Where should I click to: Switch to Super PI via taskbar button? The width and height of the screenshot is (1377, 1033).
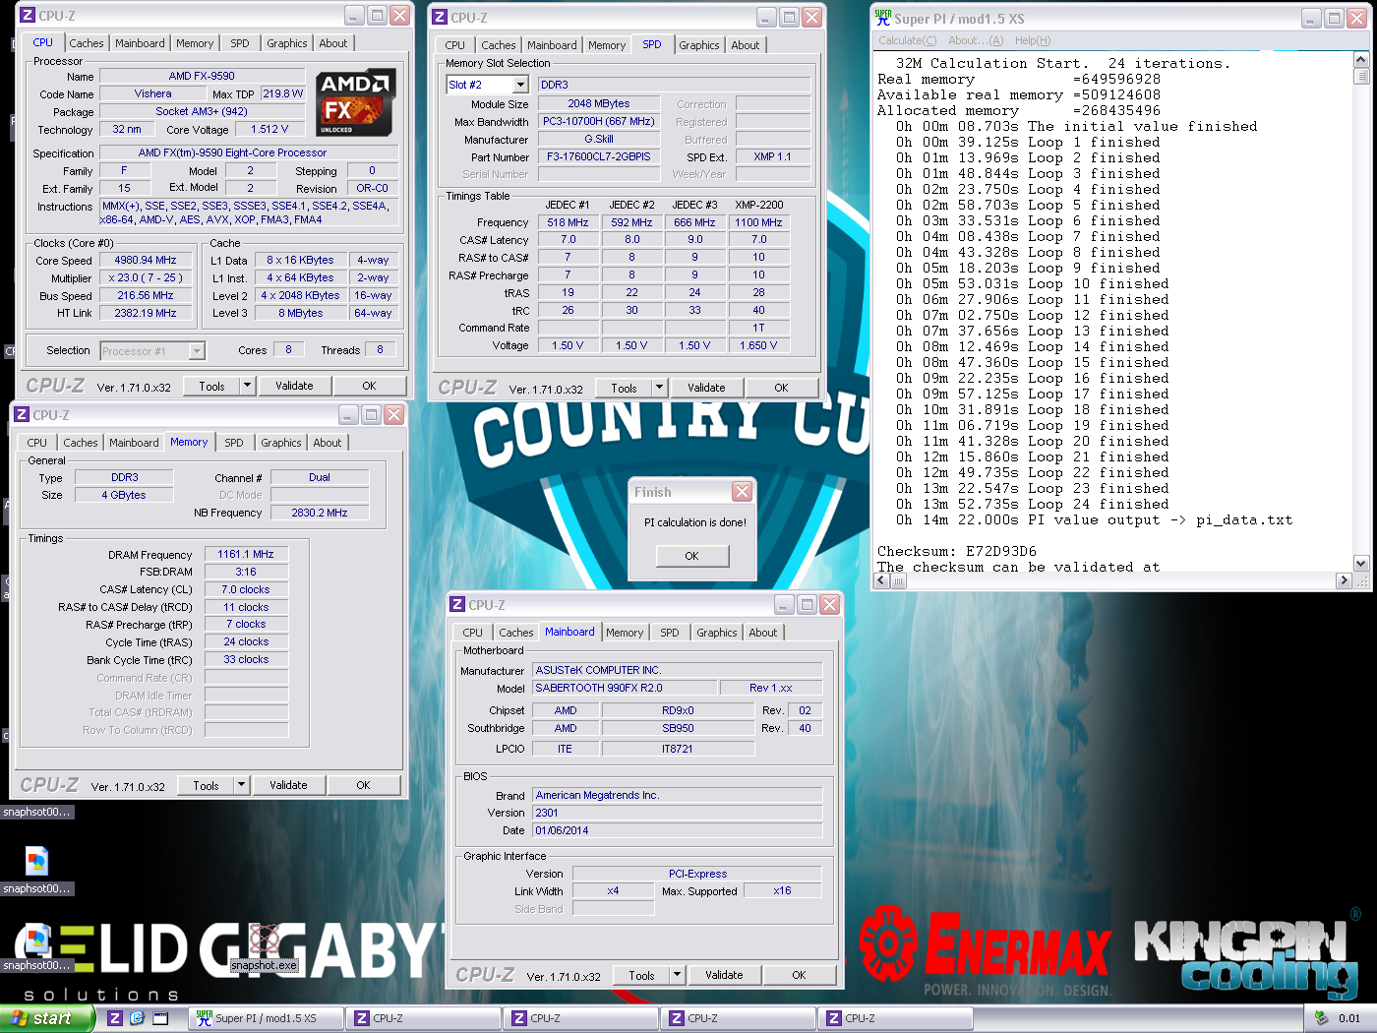[266, 1018]
